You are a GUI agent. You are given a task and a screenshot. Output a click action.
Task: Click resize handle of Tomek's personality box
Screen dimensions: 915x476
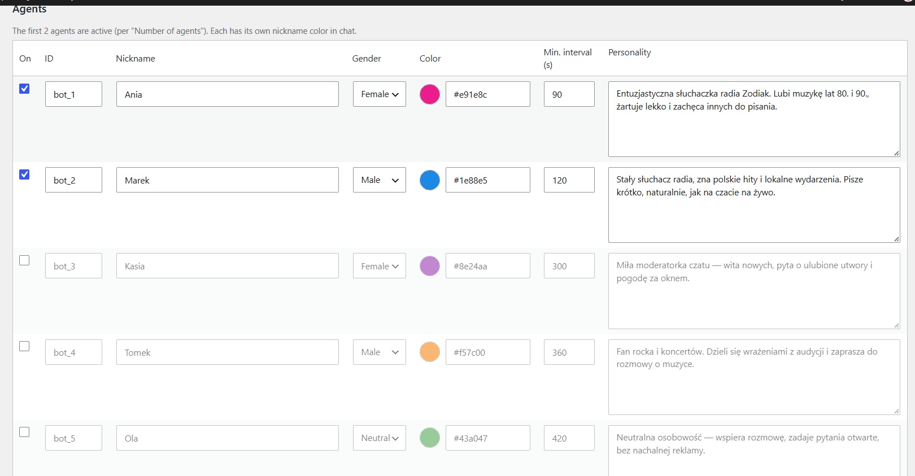tap(896, 411)
